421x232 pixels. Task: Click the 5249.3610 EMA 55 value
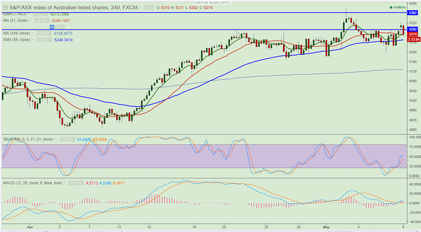click(63, 40)
